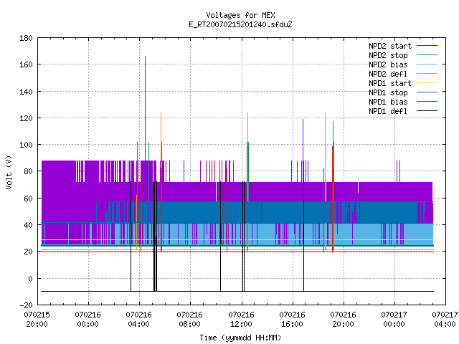Click the file name E_RT20070215201240.sfduZ
This screenshot has height=344, width=459.
pyautogui.click(x=240, y=24)
